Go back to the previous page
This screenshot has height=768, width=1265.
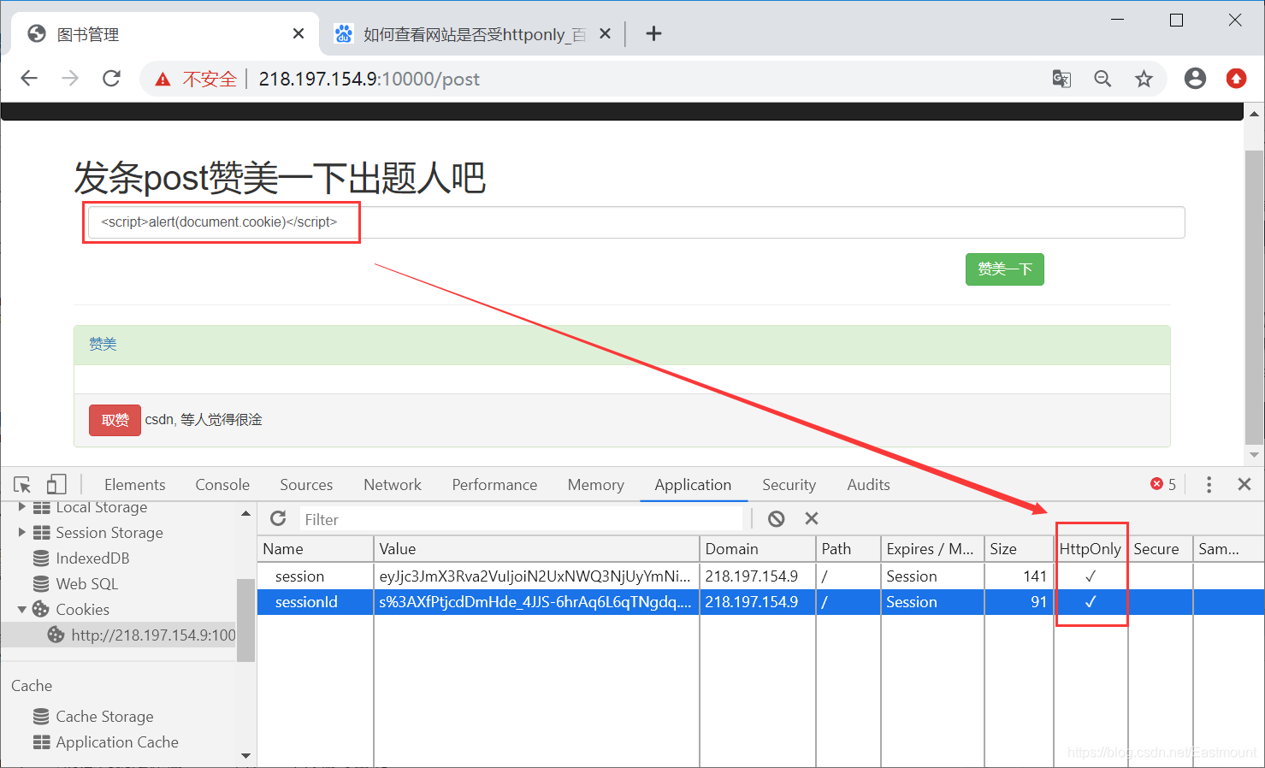(x=29, y=79)
